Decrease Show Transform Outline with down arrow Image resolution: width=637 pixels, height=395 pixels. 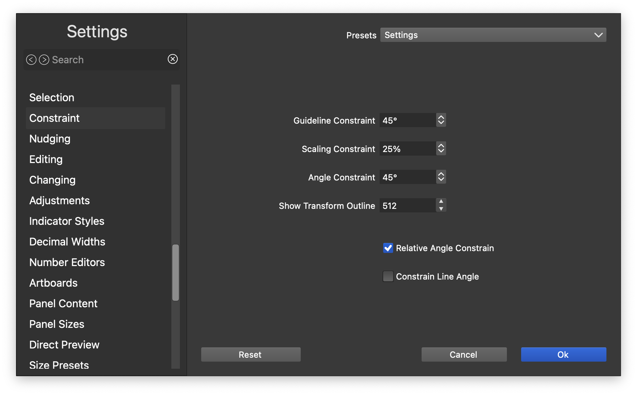click(x=441, y=209)
